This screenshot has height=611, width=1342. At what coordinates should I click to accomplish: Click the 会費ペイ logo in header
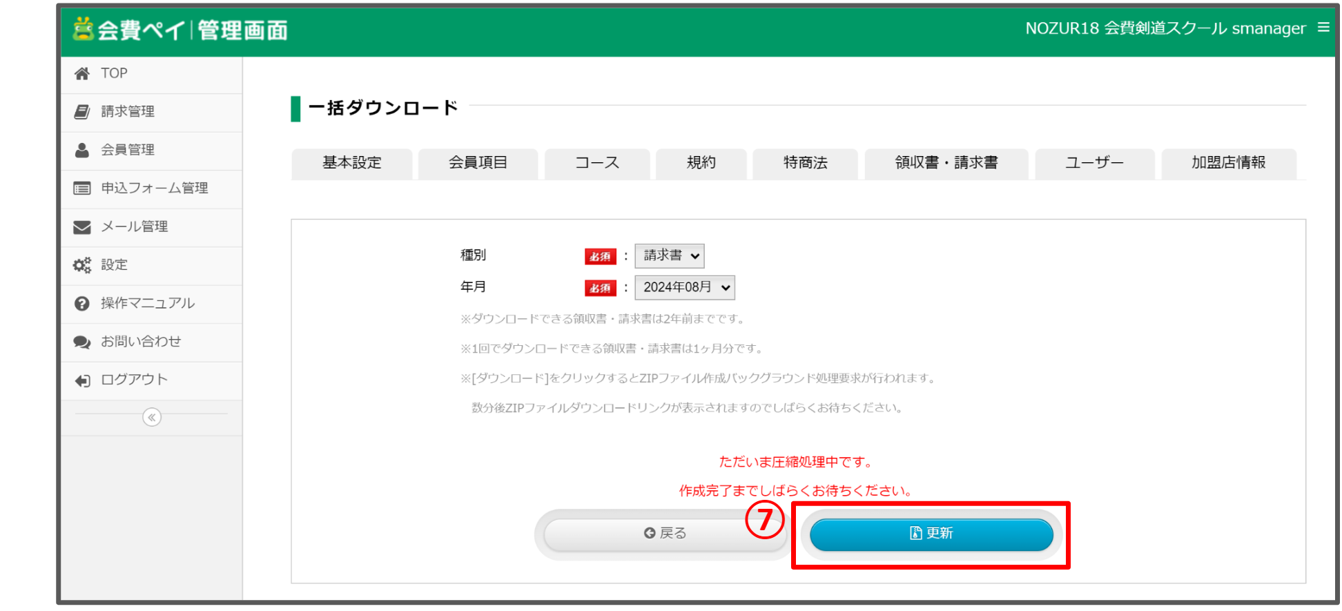[180, 30]
